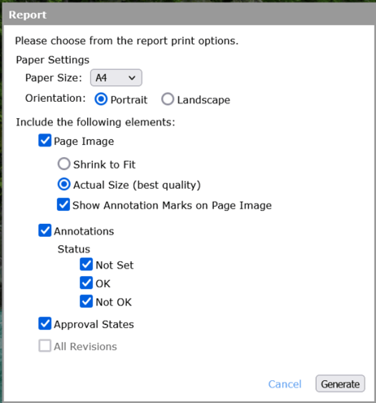The width and height of the screenshot is (376, 403).
Task: Uncheck the Page Image checkbox
Action: (x=45, y=141)
